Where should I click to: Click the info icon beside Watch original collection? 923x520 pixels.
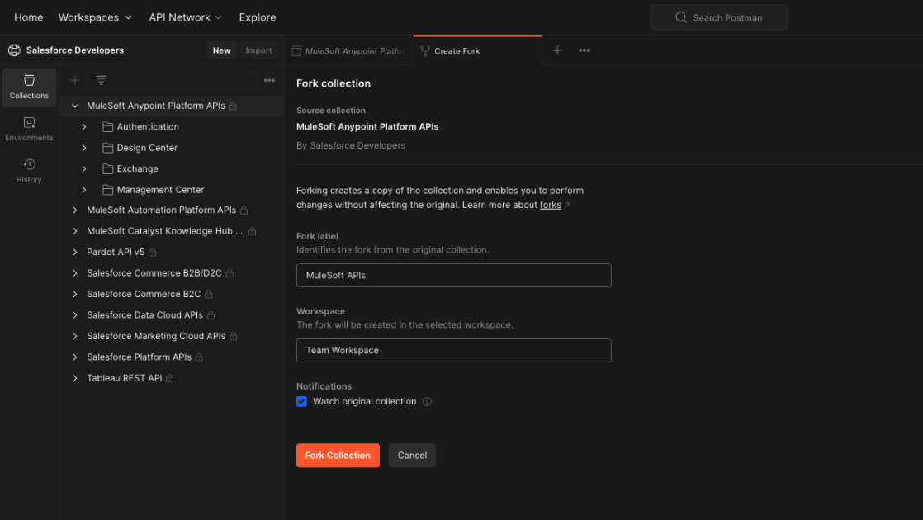(x=427, y=401)
